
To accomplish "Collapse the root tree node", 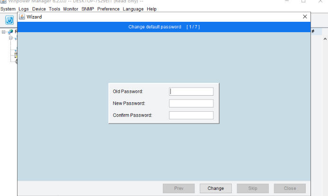I will click(x=3, y=32).
